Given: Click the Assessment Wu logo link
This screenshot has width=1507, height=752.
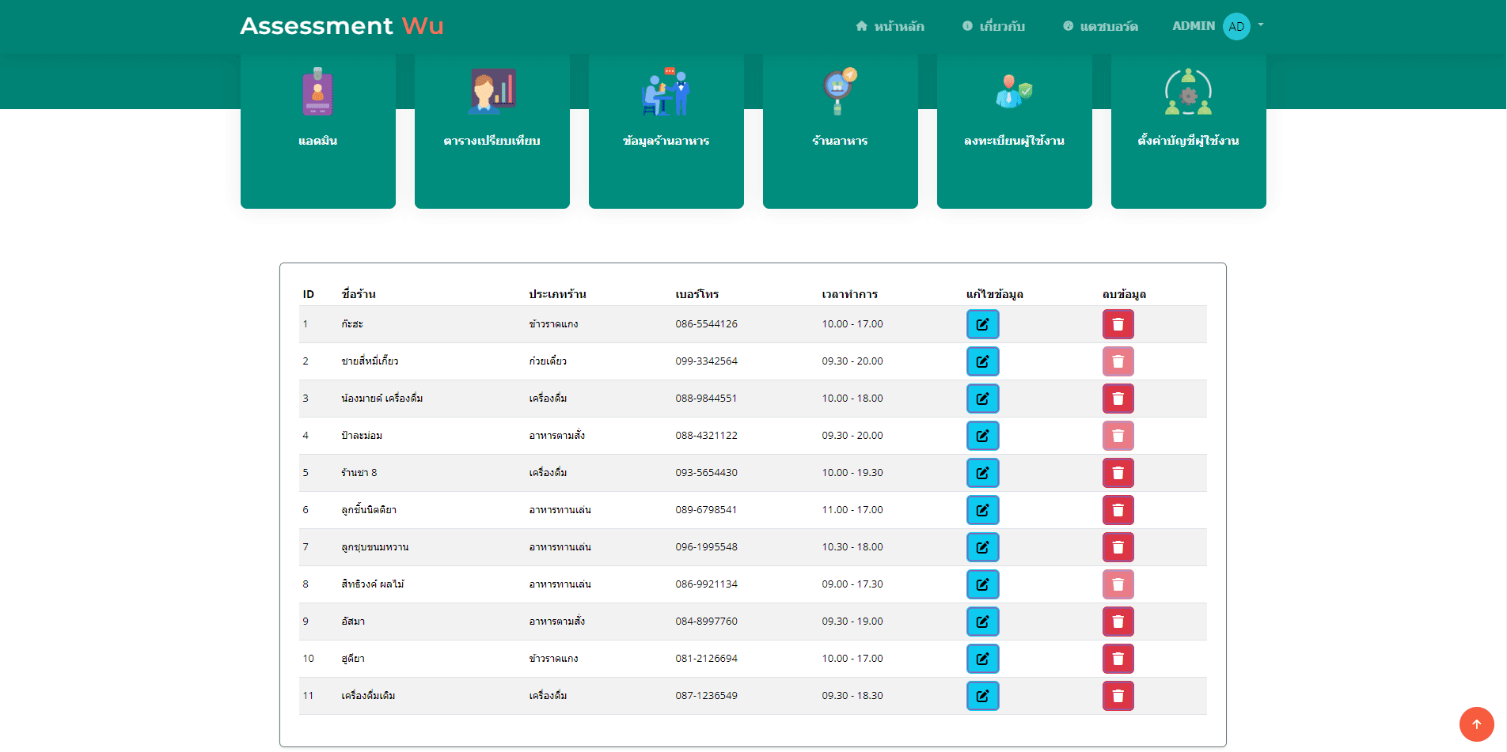Looking at the screenshot, I should (341, 26).
